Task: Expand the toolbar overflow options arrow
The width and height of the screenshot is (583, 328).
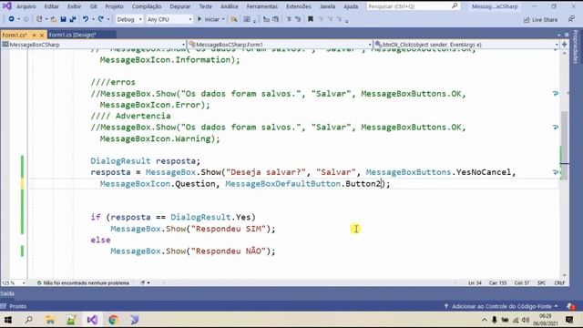Action: (x=346, y=21)
